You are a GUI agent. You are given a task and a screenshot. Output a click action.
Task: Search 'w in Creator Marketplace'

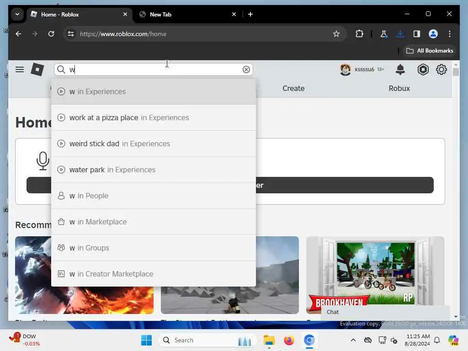coord(154,274)
